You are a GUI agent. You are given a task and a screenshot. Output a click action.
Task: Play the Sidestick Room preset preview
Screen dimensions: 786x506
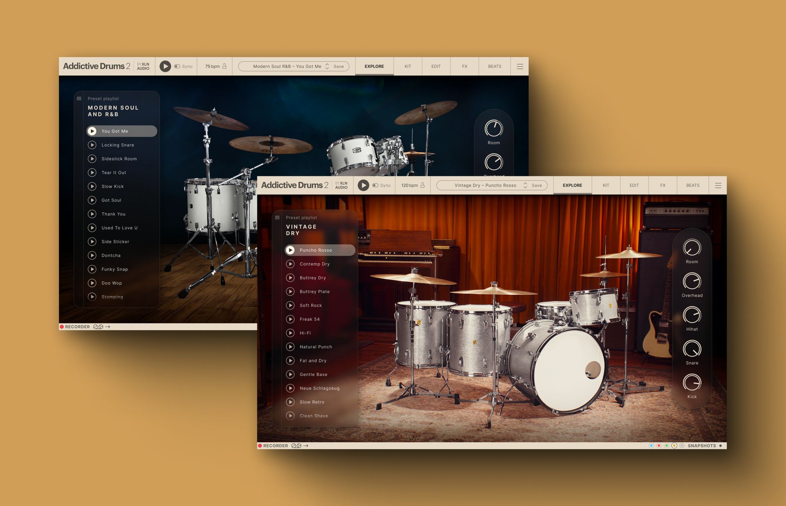pos(92,159)
